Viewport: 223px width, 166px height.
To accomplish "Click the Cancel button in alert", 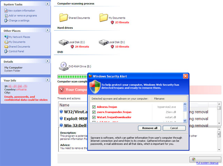I will 174,128.
